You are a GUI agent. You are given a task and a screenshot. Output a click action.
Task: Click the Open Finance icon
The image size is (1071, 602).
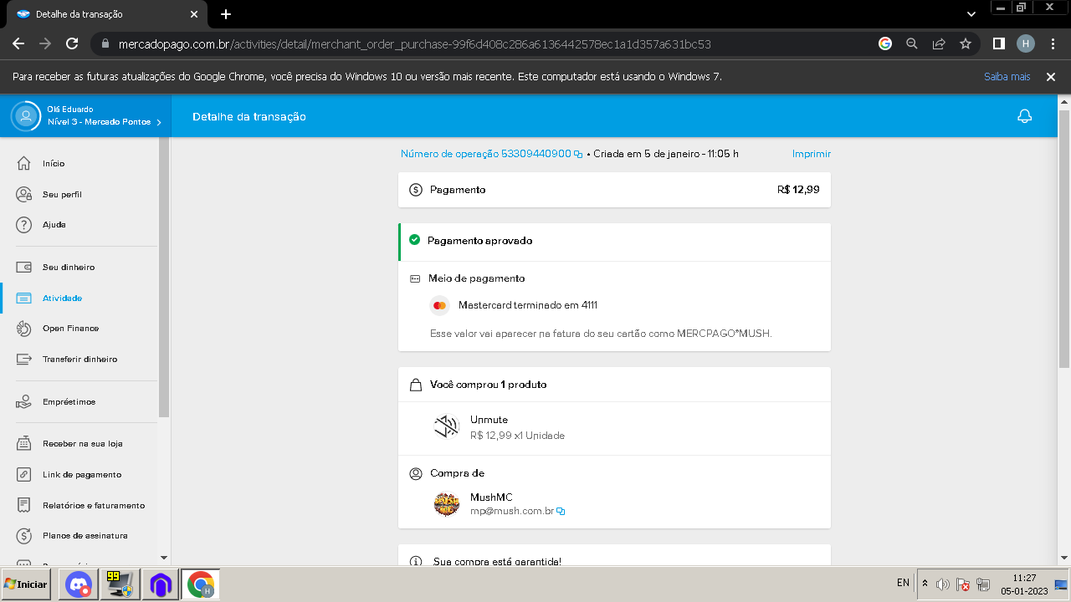[x=24, y=329]
